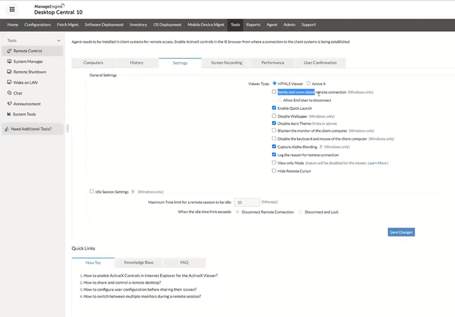Toggle Capture Alpha-Blending checkbox

274,146
